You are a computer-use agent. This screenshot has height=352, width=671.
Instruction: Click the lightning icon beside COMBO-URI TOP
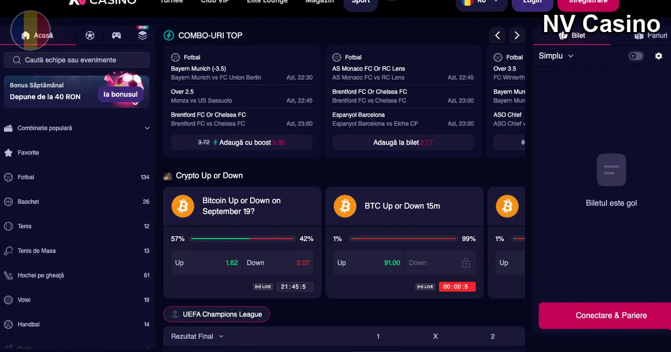point(169,35)
